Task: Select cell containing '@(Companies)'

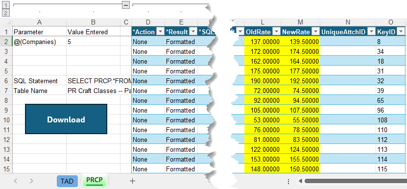Action: click(39, 42)
